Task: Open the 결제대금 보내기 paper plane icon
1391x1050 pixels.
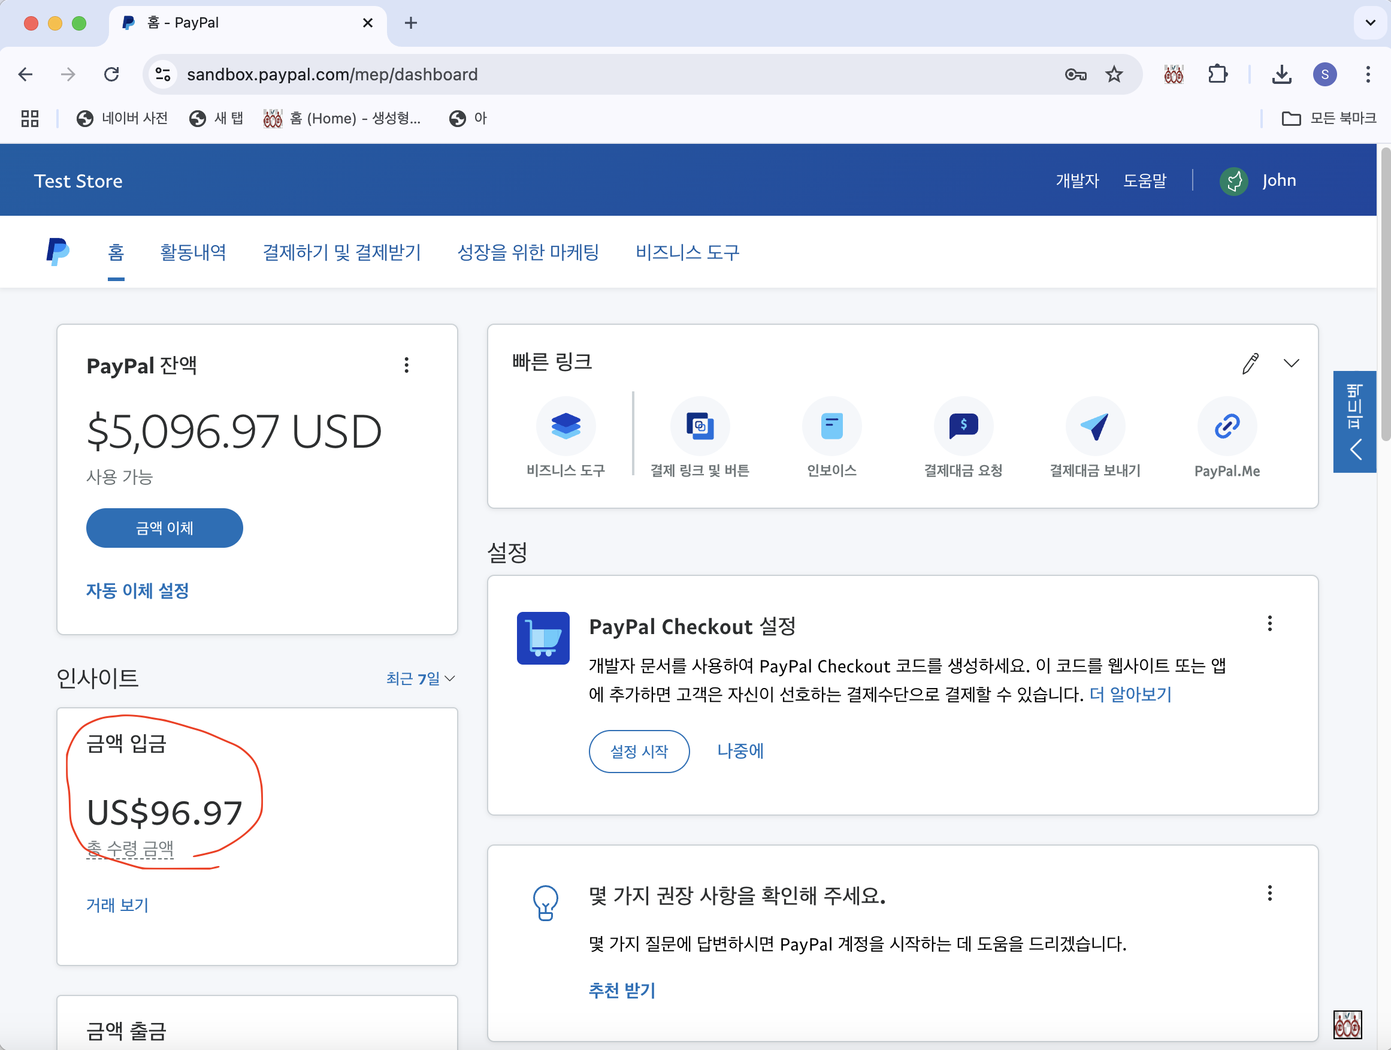Action: point(1095,426)
